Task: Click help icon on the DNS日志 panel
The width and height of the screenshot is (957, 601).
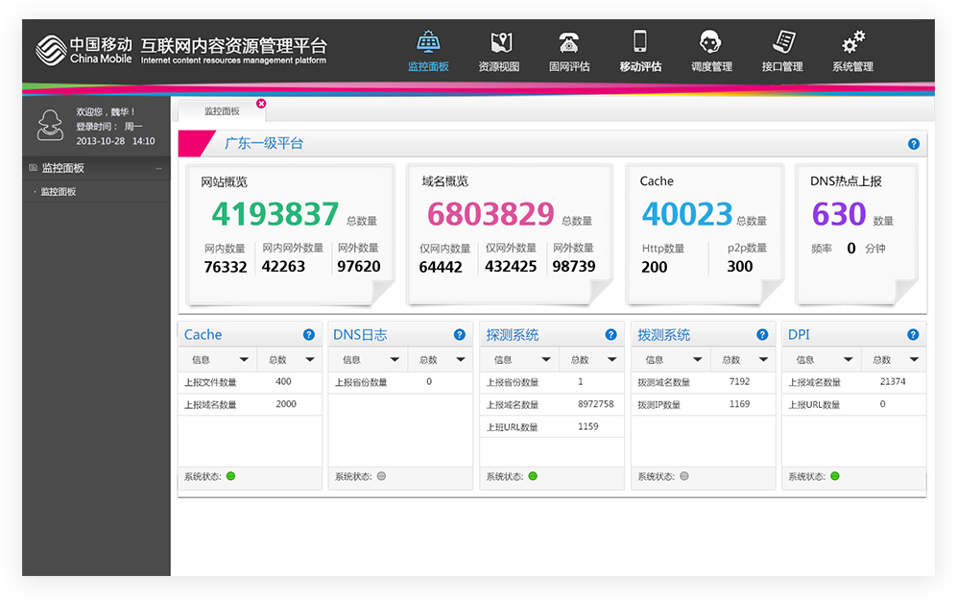Action: pyautogui.click(x=460, y=335)
